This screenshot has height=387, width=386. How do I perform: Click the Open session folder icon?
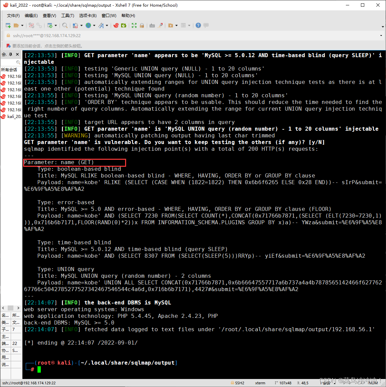(x=16, y=25)
